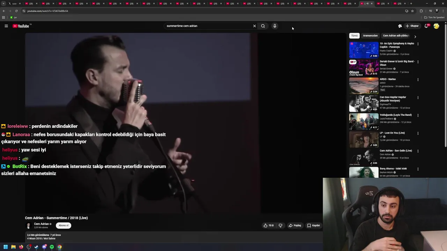447x251 pixels.
Task: Open the Yokluğunda Leyla The Band thumbnail
Action: tap(364, 121)
